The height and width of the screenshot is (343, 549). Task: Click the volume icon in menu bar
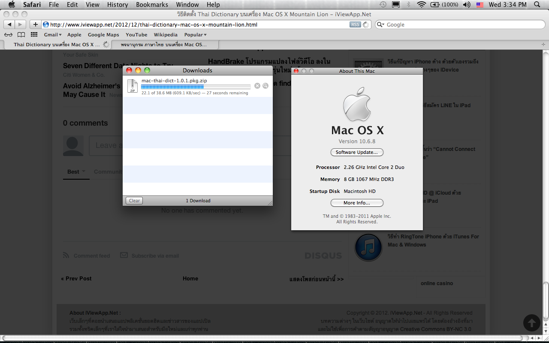coord(467,5)
